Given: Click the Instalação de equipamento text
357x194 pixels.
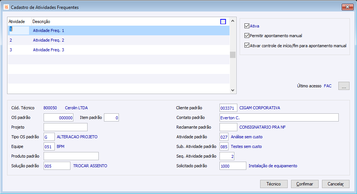Looking at the screenshot, I should pos(273,166).
